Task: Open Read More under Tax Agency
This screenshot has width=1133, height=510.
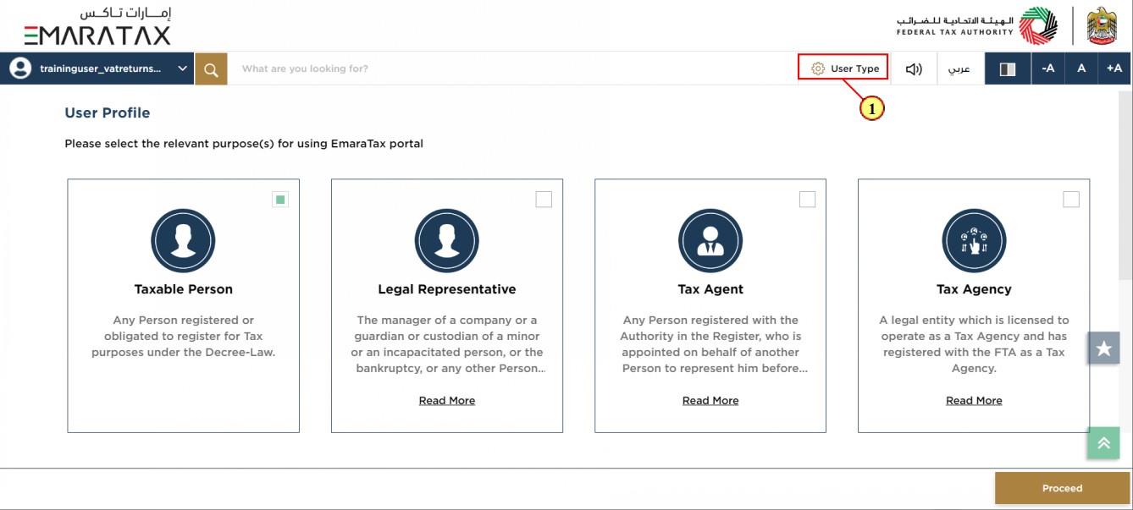Action: click(974, 401)
